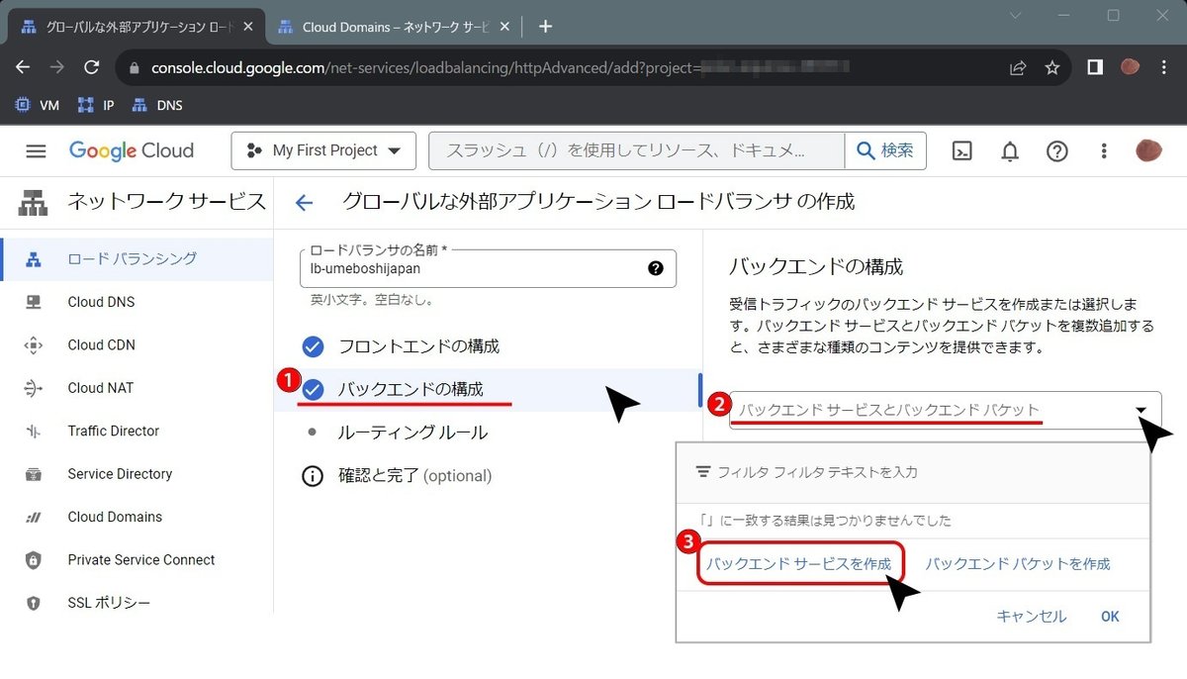Open Cloud DNS in sidebar
The image size is (1187, 679).
(x=137, y=302)
